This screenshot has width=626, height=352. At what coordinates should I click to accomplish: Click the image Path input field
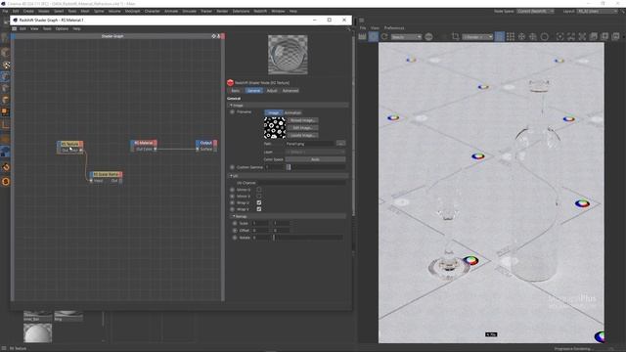click(x=310, y=144)
